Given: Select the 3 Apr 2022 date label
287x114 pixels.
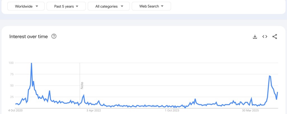Looking at the screenshot, I should point(94,110).
